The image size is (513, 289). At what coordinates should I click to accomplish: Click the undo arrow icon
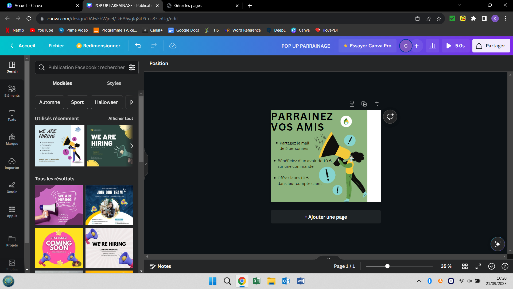138,46
